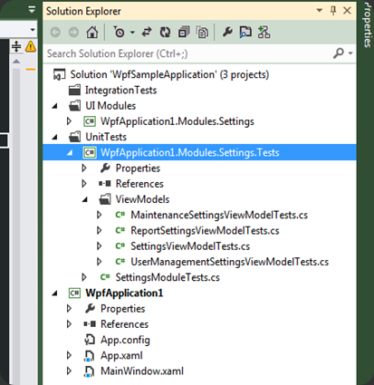The width and height of the screenshot is (374, 385).
Task: Toggle the auto-hide pin icon
Action: [x=333, y=11]
